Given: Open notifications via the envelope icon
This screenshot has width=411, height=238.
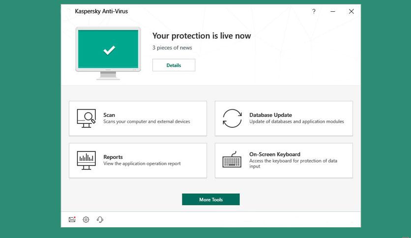Looking at the screenshot, I should [72, 220].
